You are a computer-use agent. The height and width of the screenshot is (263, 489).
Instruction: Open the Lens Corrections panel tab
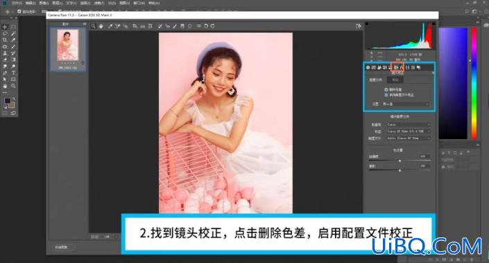396,68
